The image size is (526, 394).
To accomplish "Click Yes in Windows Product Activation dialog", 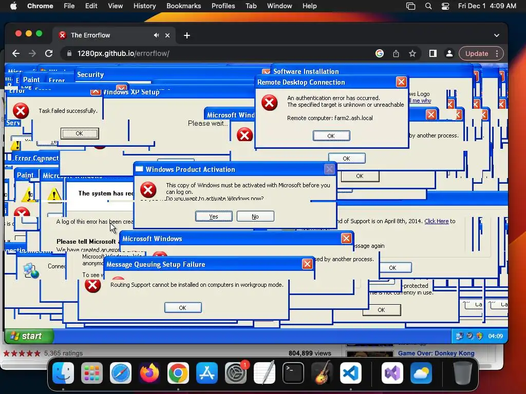I will (x=214, y=216).
